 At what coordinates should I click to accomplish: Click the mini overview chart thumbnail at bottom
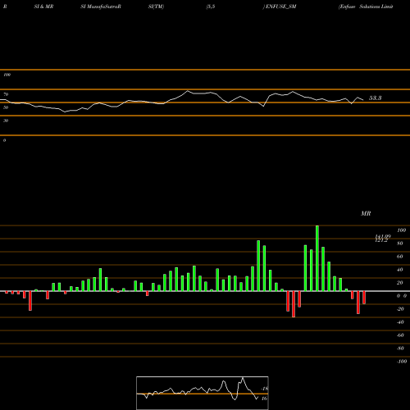203,393
